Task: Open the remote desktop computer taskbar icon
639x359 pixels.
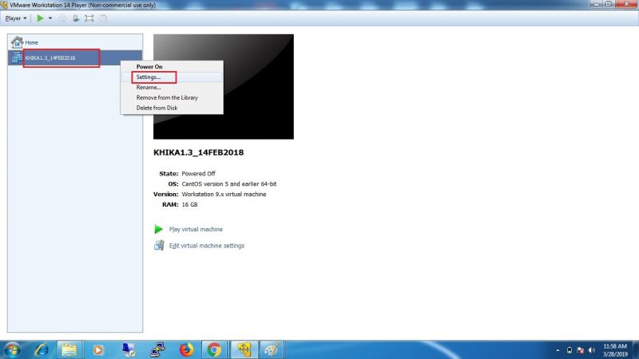Action: 129,349
